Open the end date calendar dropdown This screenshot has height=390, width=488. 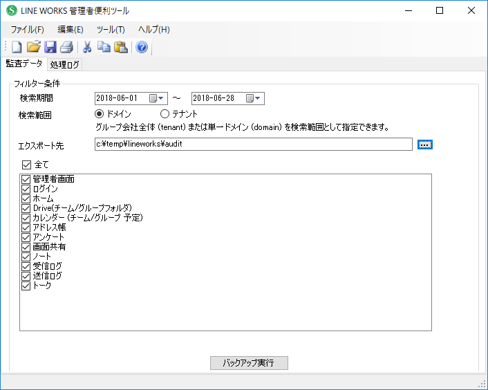[x=254, y=98]
